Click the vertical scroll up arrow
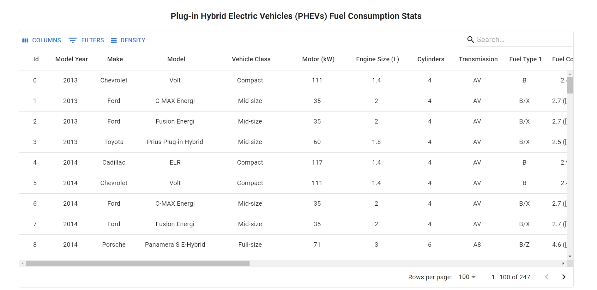The height and width of the screenshot is (290, 597). 570,74
